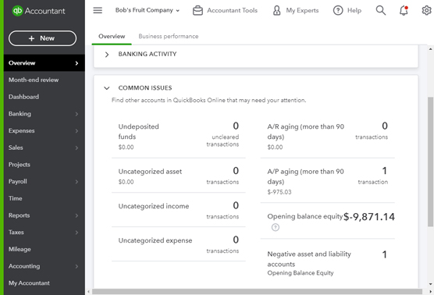
Task: Open Mileage in the sidebar
Action: [x=44, y=249]
